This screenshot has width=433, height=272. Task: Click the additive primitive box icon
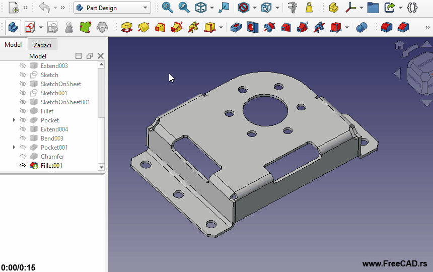tap(210, 27)
